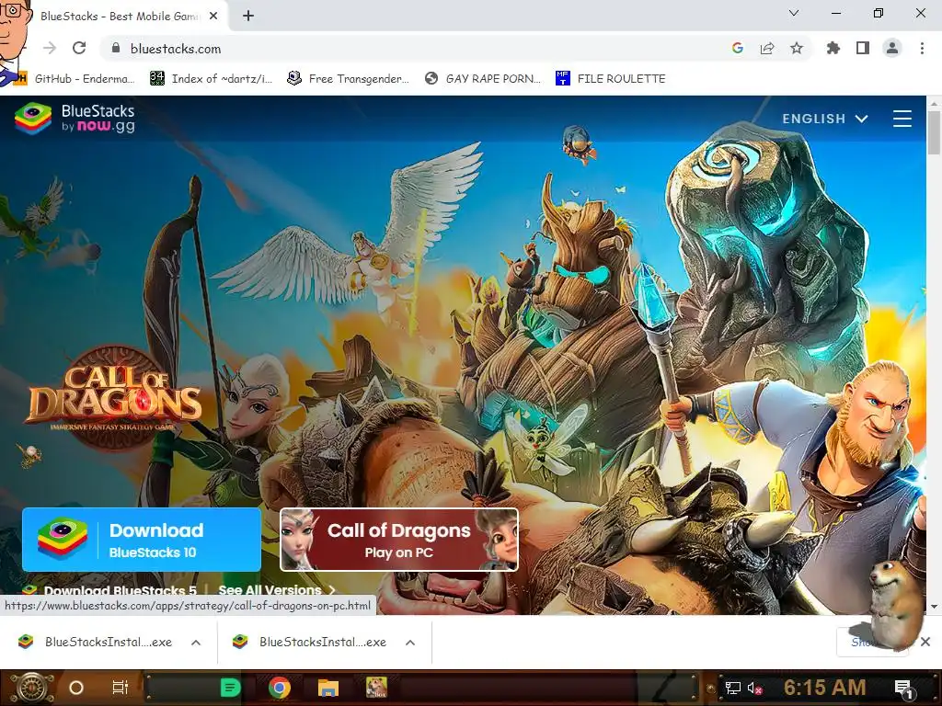Open the tab search chevron
The width and height of the screenshot is (942, 706).
click(x=794, y=13)
